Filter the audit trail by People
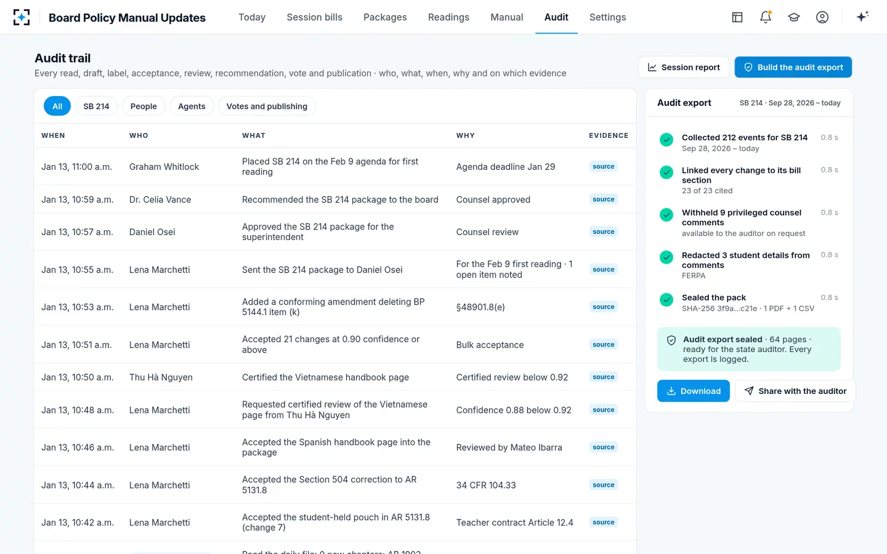The width and height of the screenshot is (887, 554). click(144, 106)
